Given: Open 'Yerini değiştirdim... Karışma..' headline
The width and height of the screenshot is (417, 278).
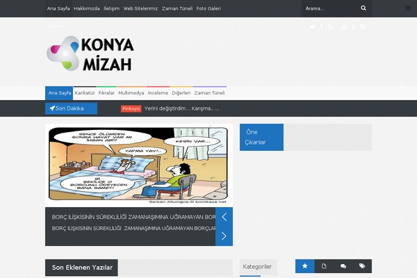Looking at the screenshot, I should point(181,108).
